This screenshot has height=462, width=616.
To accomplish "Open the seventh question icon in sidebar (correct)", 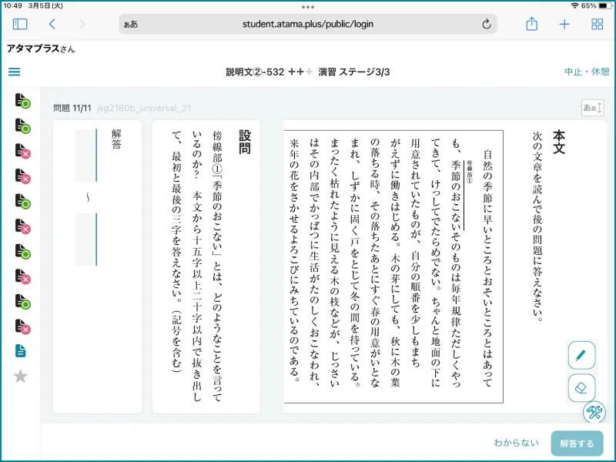I will [x=22, y=252].
